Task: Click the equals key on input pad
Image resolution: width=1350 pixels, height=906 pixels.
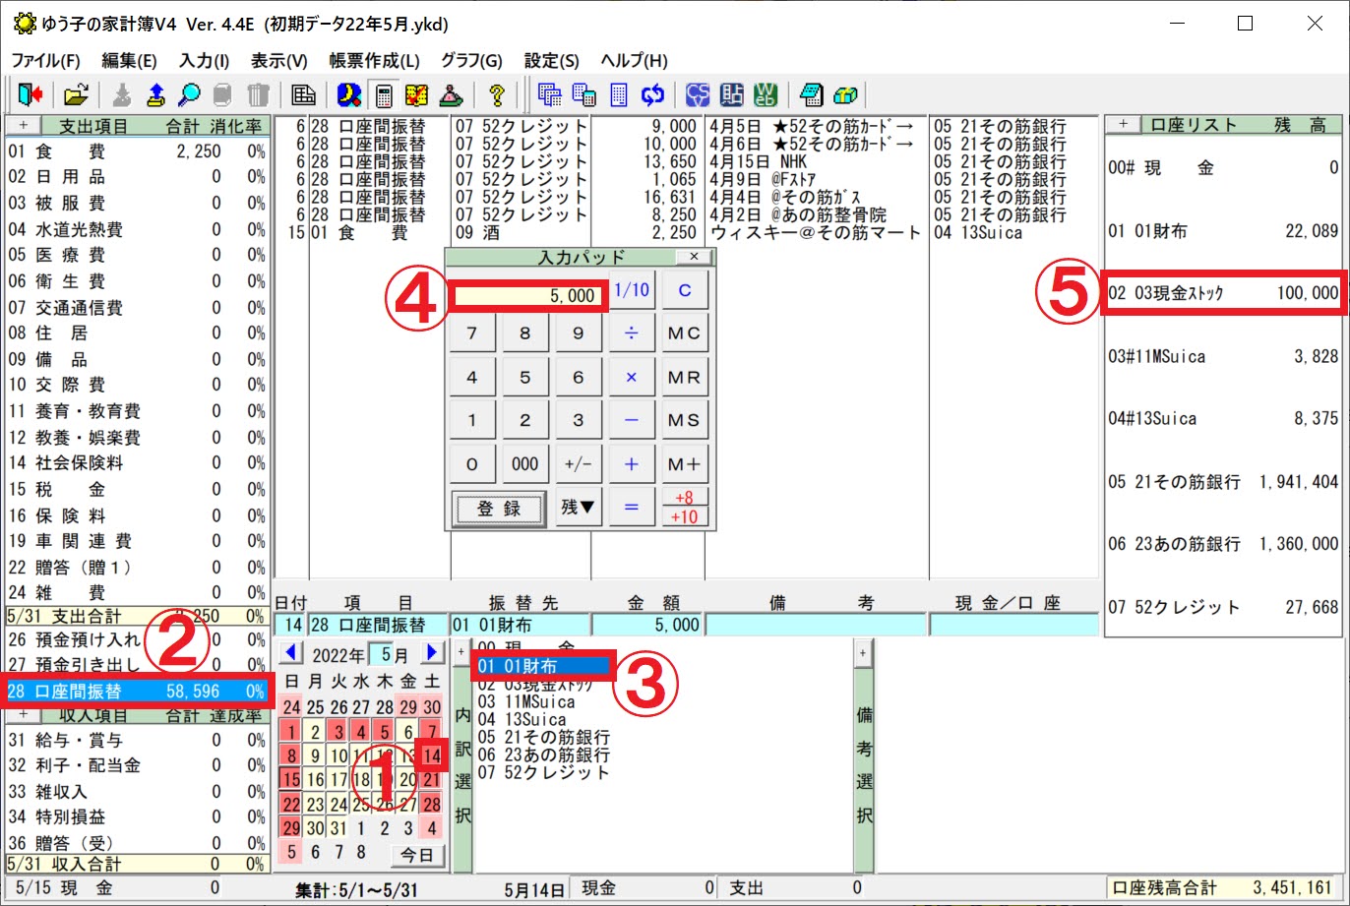Action: [x=632, y=508]
